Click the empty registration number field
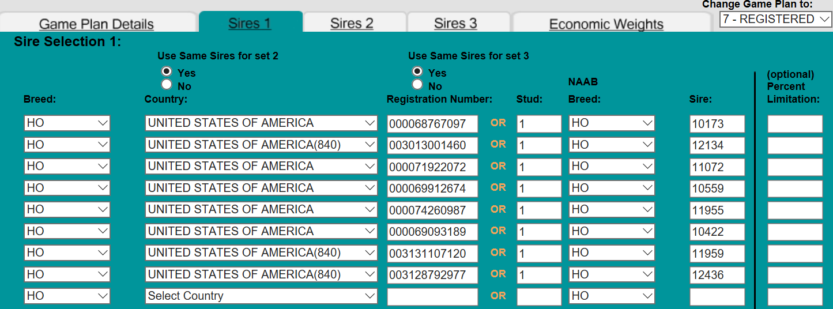 click(x=432, y=296)
